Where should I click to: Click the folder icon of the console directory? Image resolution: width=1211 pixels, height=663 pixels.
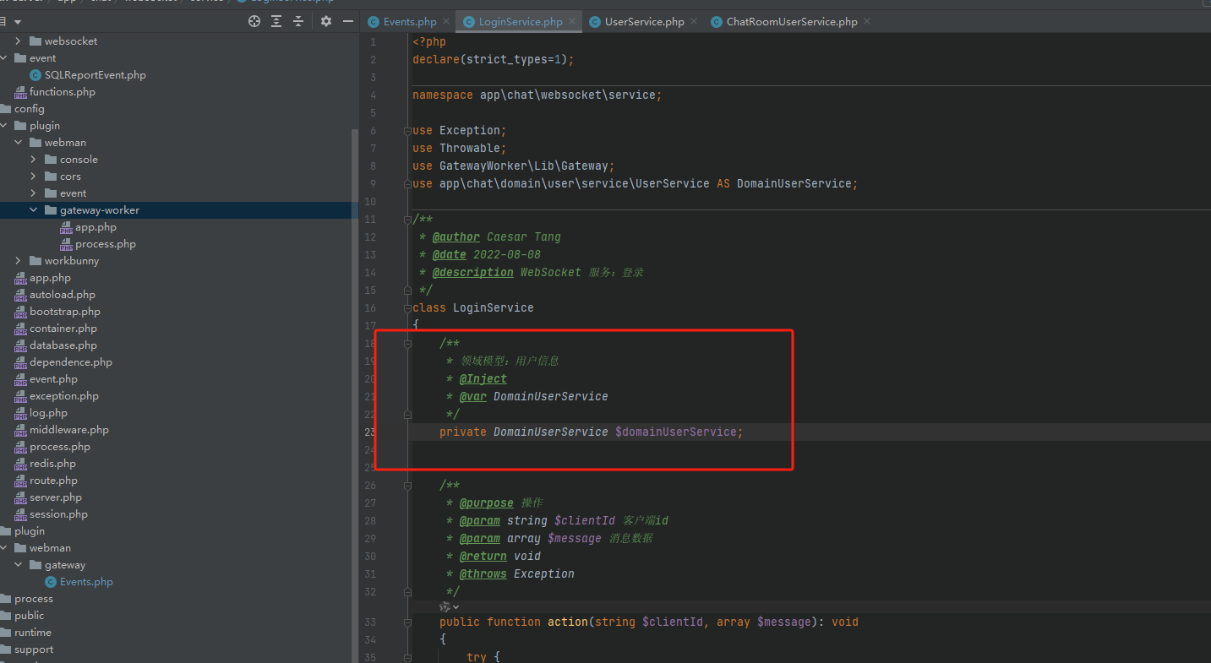[x=51, y=160]
